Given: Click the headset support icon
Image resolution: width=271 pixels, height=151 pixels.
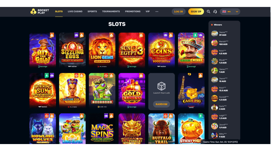Looking at the screenshot, I should pyautogui.click(x=215, y=11).
